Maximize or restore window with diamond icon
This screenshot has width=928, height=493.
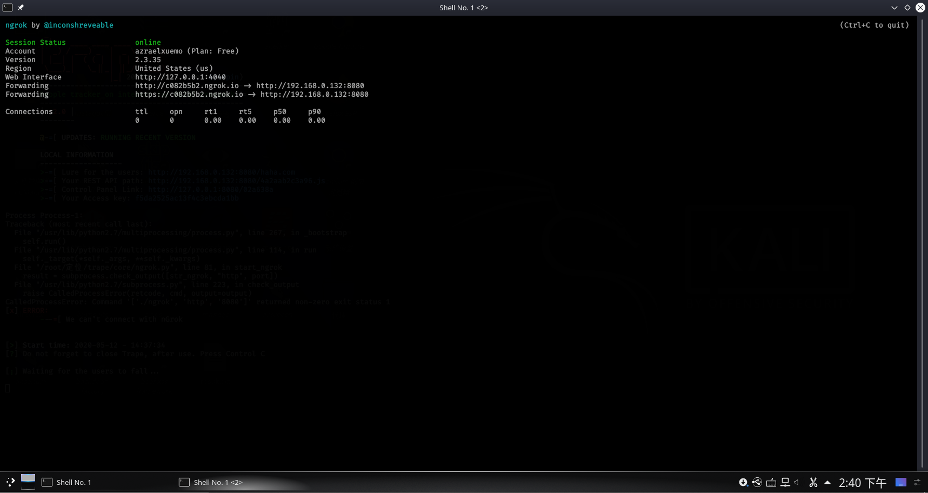[x=907, y=8]
